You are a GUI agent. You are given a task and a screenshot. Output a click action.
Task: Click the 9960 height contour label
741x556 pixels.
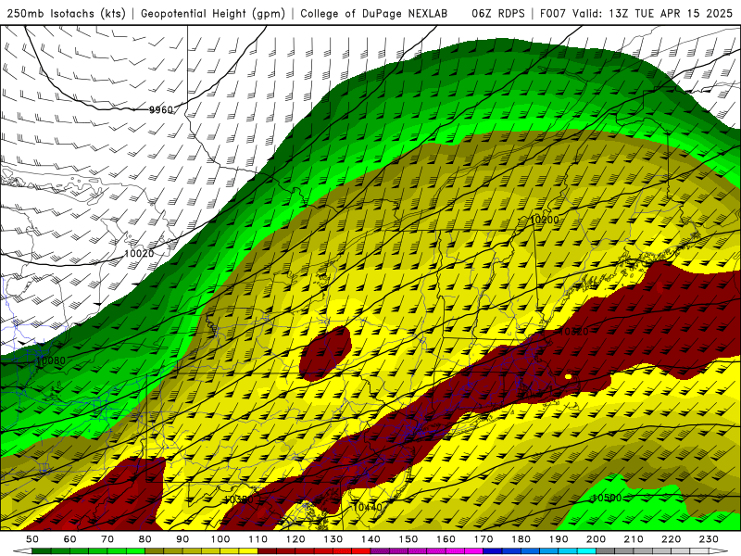[161, 109]
